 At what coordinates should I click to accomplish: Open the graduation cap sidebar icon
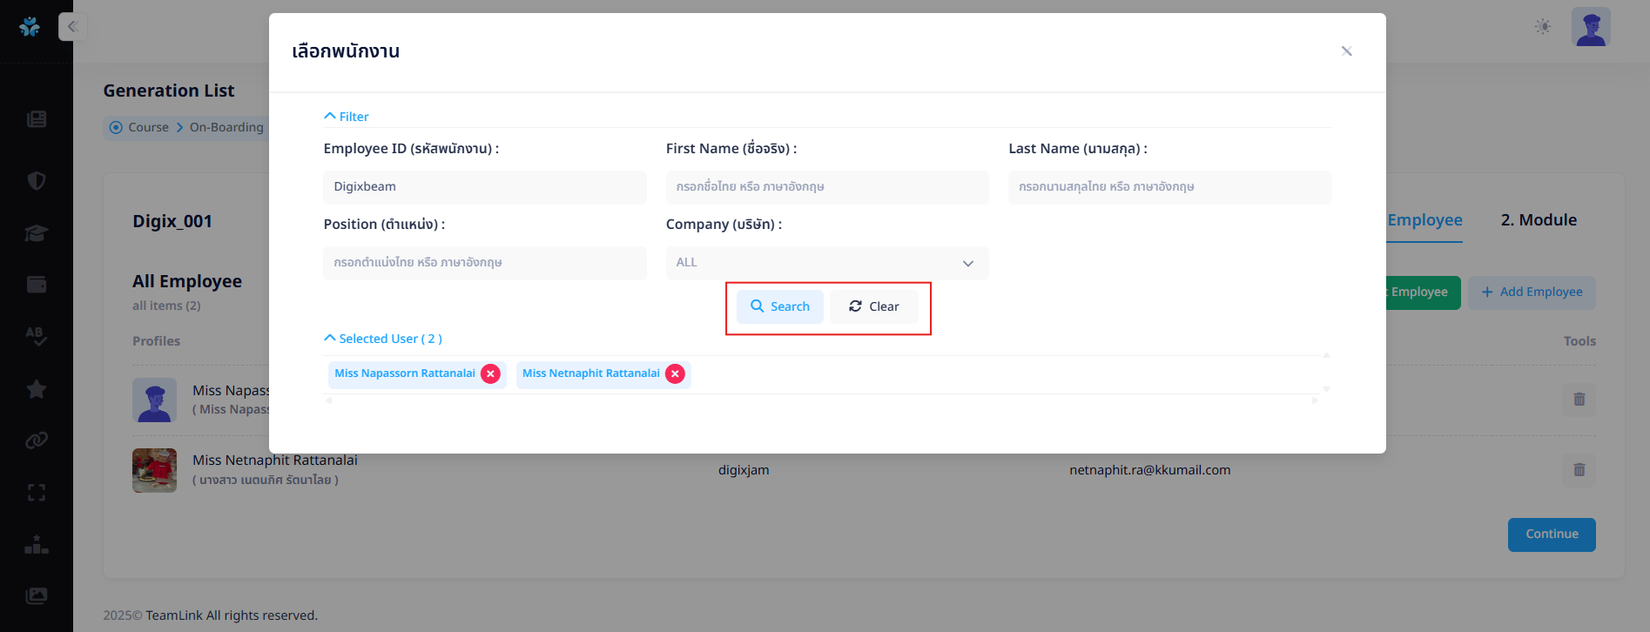pyautogui.click(x=37, y=233)
